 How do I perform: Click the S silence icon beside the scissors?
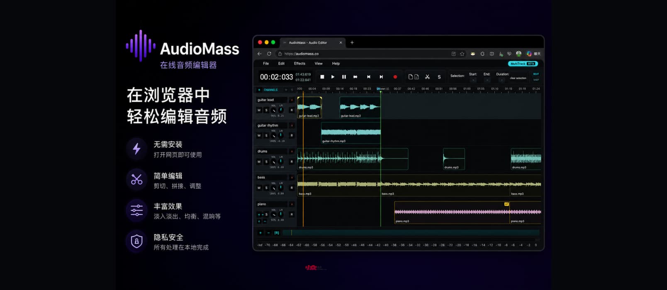(x=439, y=77)
